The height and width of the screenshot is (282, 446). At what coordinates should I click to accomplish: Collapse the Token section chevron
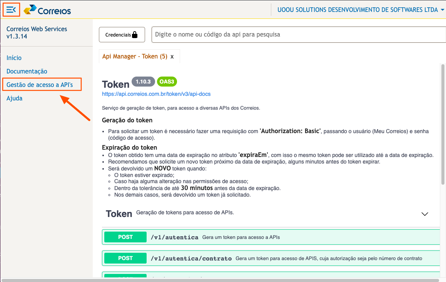tap(425, 214)
